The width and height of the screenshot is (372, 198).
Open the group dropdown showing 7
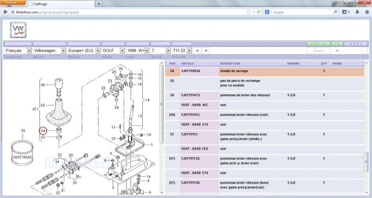pyautogui.click(x=160, y=51)
